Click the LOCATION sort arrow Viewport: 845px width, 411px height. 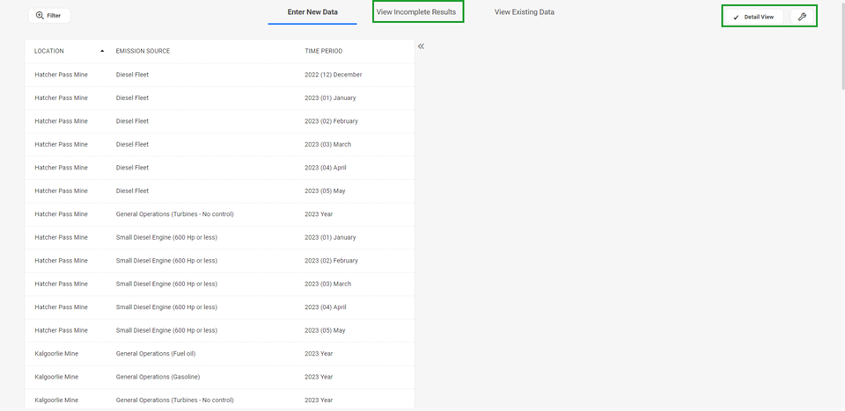point(102,51)
